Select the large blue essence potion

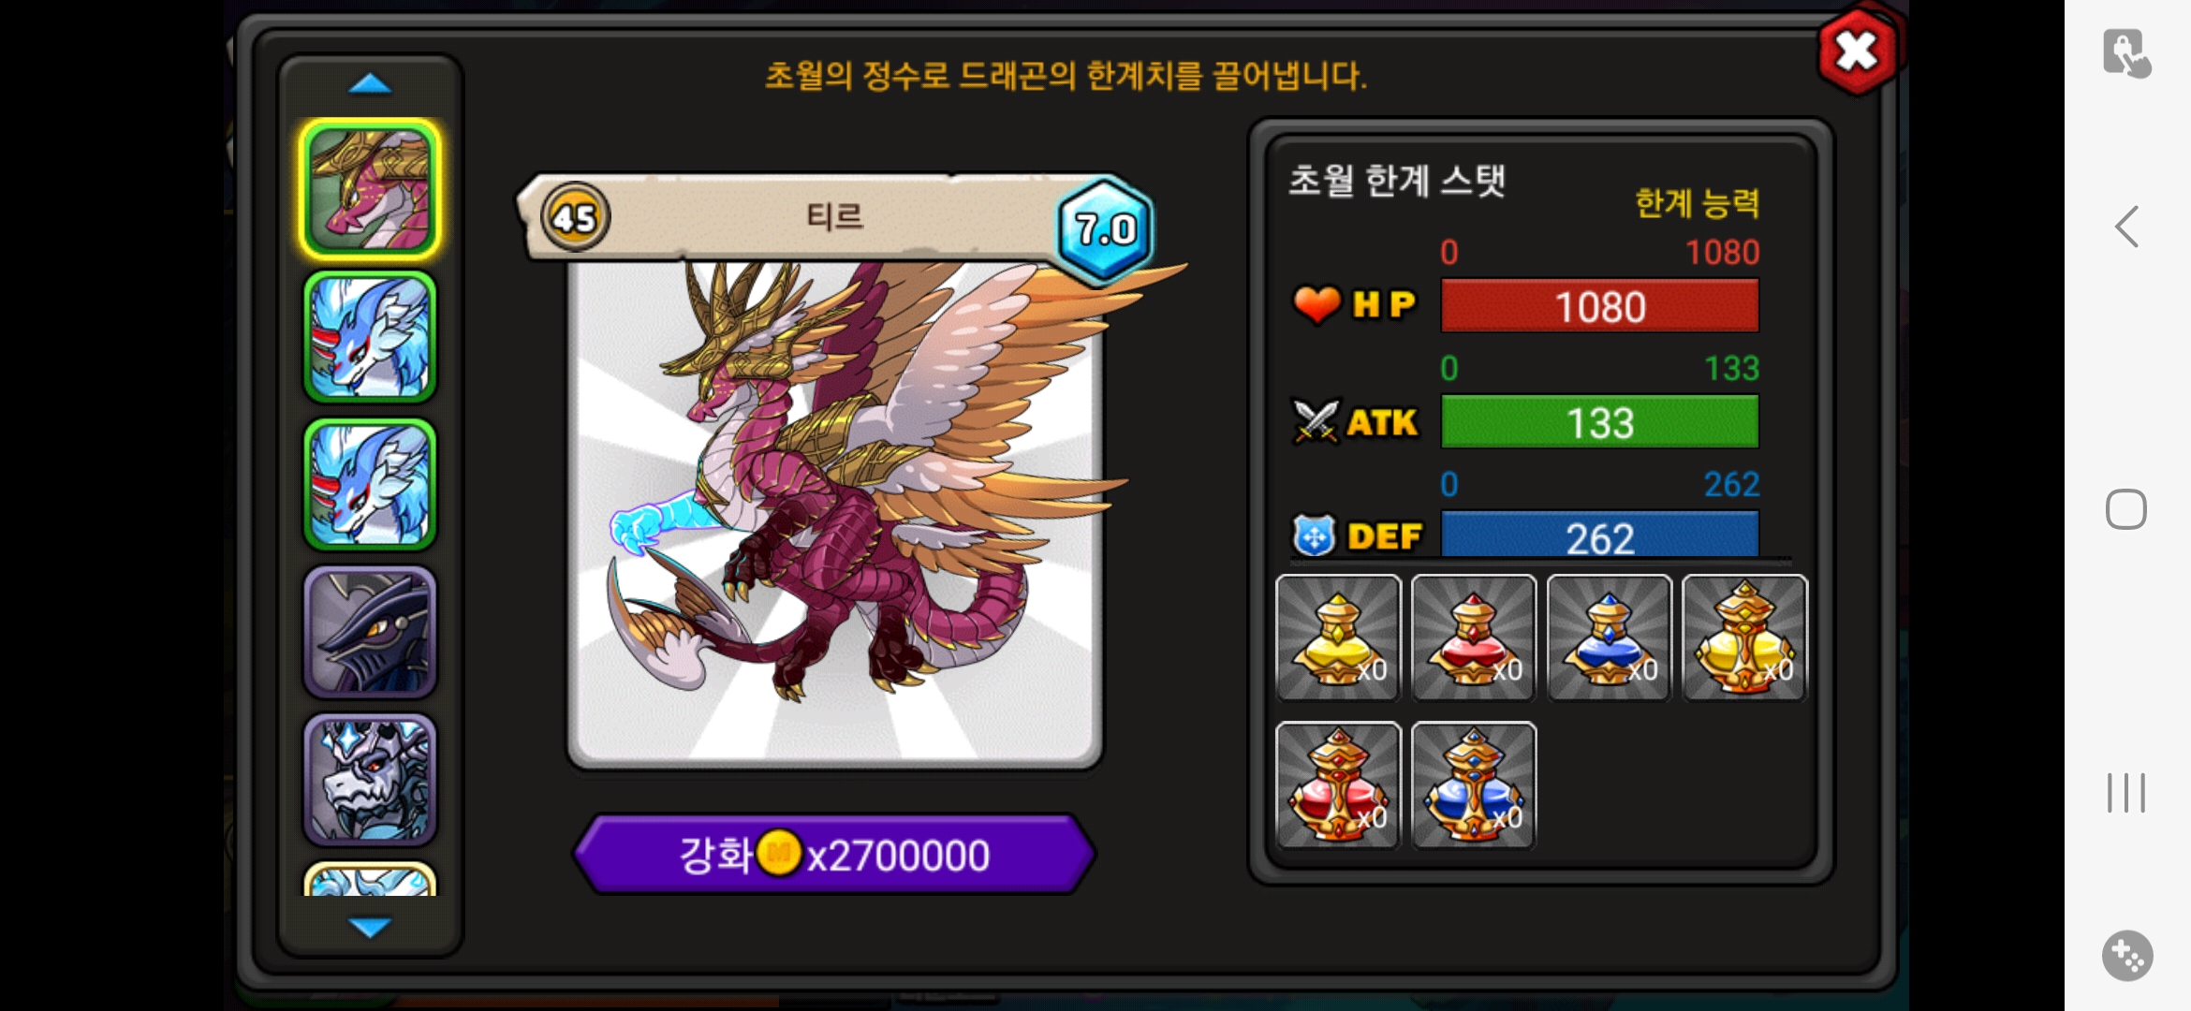[1474, 784]
